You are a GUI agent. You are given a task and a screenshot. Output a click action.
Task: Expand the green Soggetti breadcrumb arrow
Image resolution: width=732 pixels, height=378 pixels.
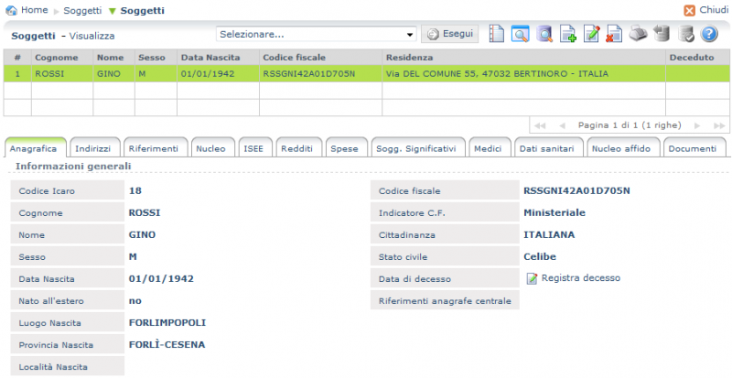(112, 11)
